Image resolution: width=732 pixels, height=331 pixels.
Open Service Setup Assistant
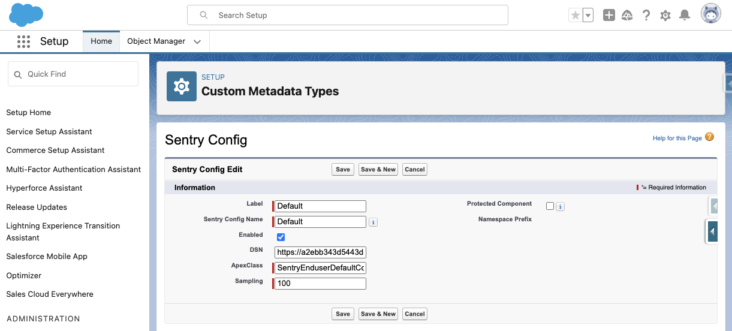tap(49, 132)
